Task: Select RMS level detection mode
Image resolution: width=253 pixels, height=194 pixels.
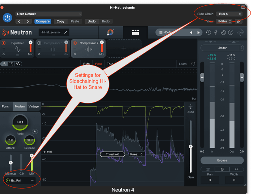Action: click(x=86, y=64)
